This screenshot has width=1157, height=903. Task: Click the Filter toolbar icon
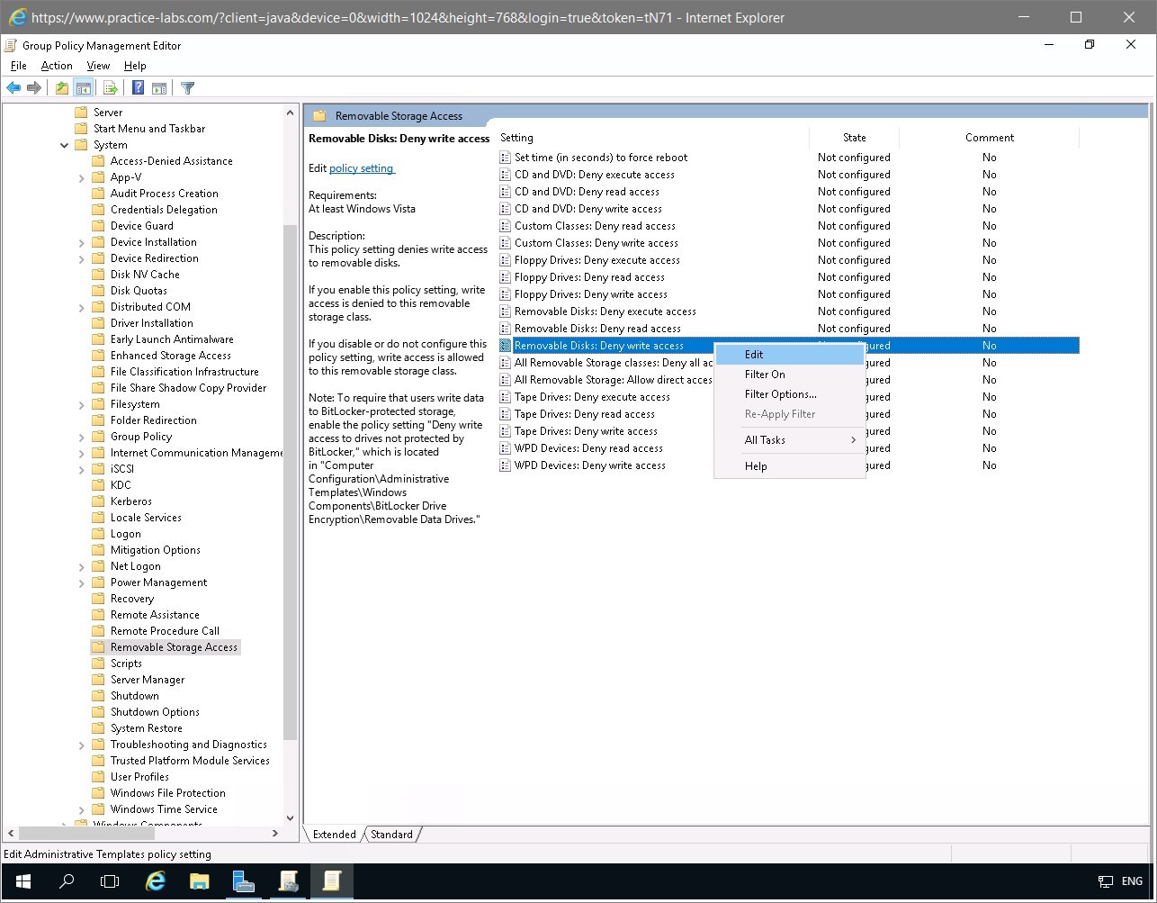[x=187, y=87]
